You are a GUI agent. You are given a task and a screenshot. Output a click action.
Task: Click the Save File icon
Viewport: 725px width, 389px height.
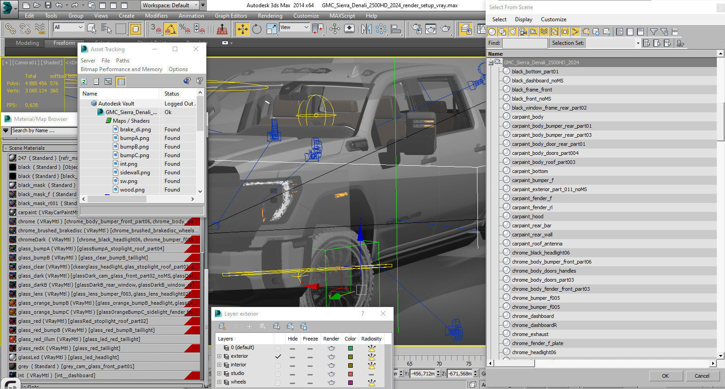click(48, 5)
